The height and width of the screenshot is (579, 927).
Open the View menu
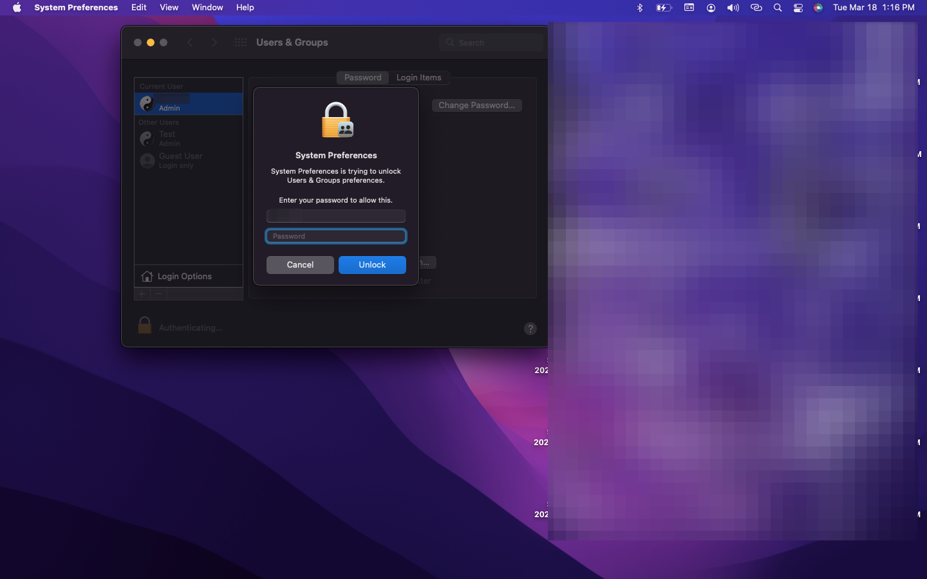169,8
